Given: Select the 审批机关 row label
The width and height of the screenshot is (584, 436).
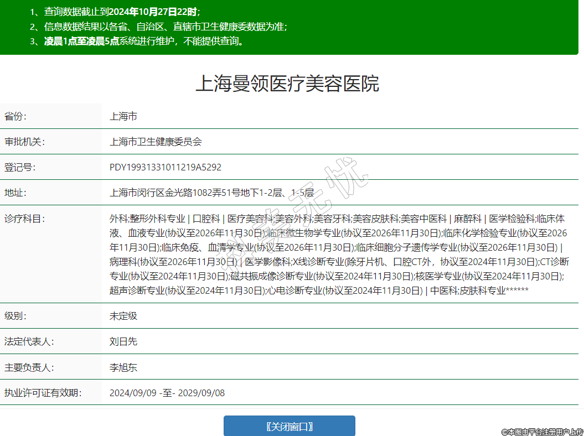Looking at the screenshot, I should coord(24,142).
